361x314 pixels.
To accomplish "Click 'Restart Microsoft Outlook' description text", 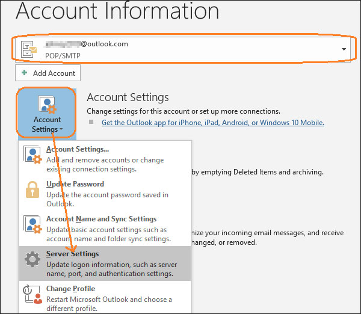I will (109, 304).
